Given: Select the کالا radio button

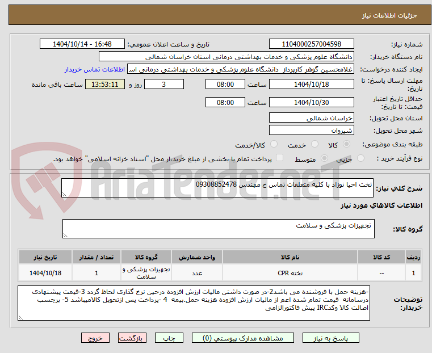Looking at the screenshot, I should 347,144.
